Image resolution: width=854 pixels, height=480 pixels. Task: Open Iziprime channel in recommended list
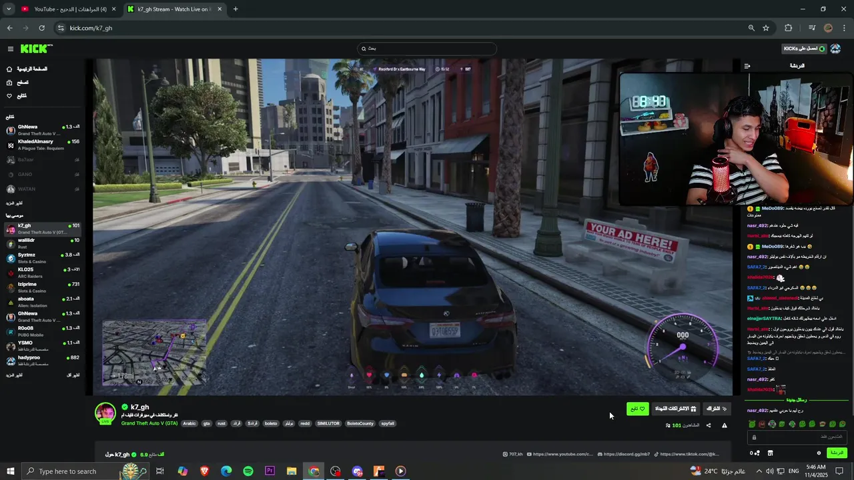(43, 287)
